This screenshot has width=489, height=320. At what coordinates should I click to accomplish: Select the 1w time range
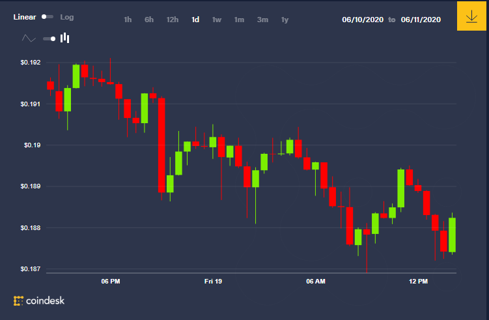click(217, 20)
